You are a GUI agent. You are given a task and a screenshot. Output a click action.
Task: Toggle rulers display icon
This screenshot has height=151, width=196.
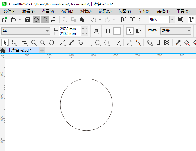191,20
